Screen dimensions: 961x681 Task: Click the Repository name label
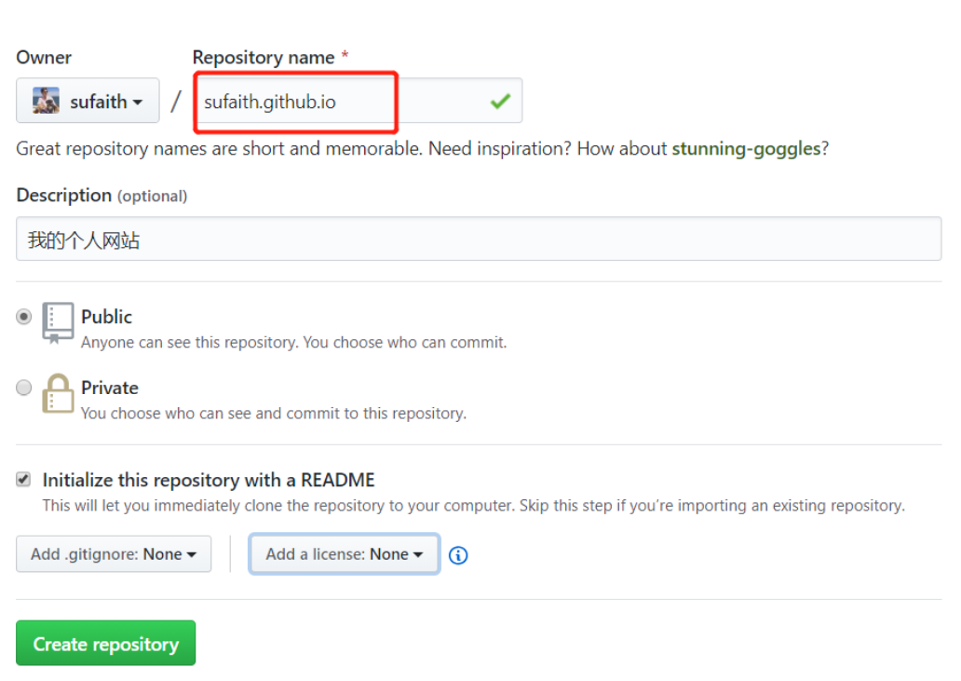[x=264, y=58]
